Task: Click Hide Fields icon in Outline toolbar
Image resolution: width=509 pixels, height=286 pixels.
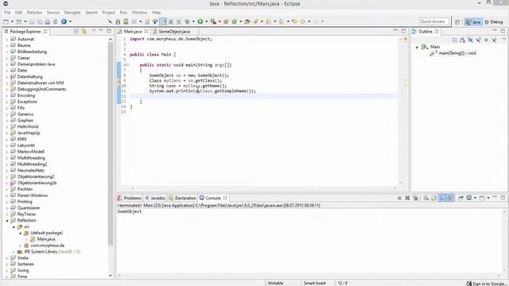Action: 470,41
